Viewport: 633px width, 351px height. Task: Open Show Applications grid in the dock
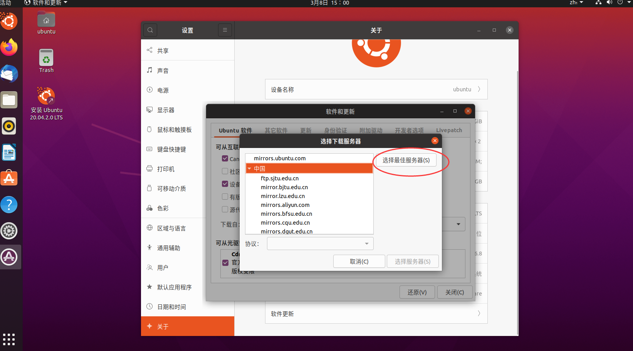point(9,339)
